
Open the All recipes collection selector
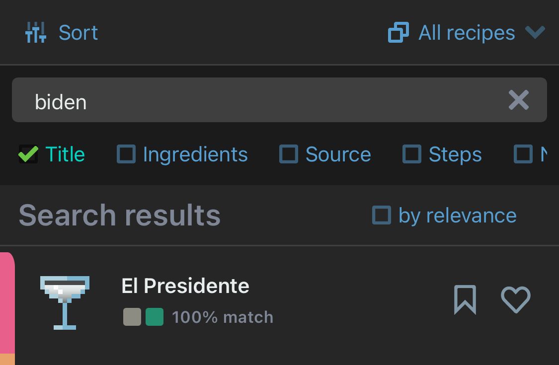click(x=467, y=33)
